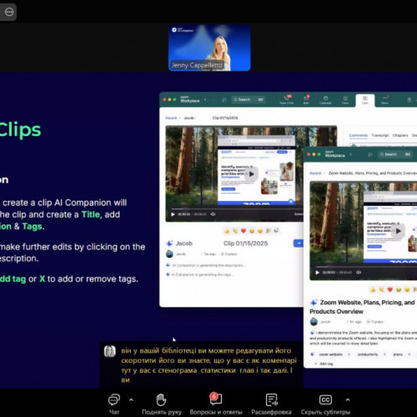Open Вопросы и ответы panel
This screenshot has width=417, height=417.
pos(216,404)
